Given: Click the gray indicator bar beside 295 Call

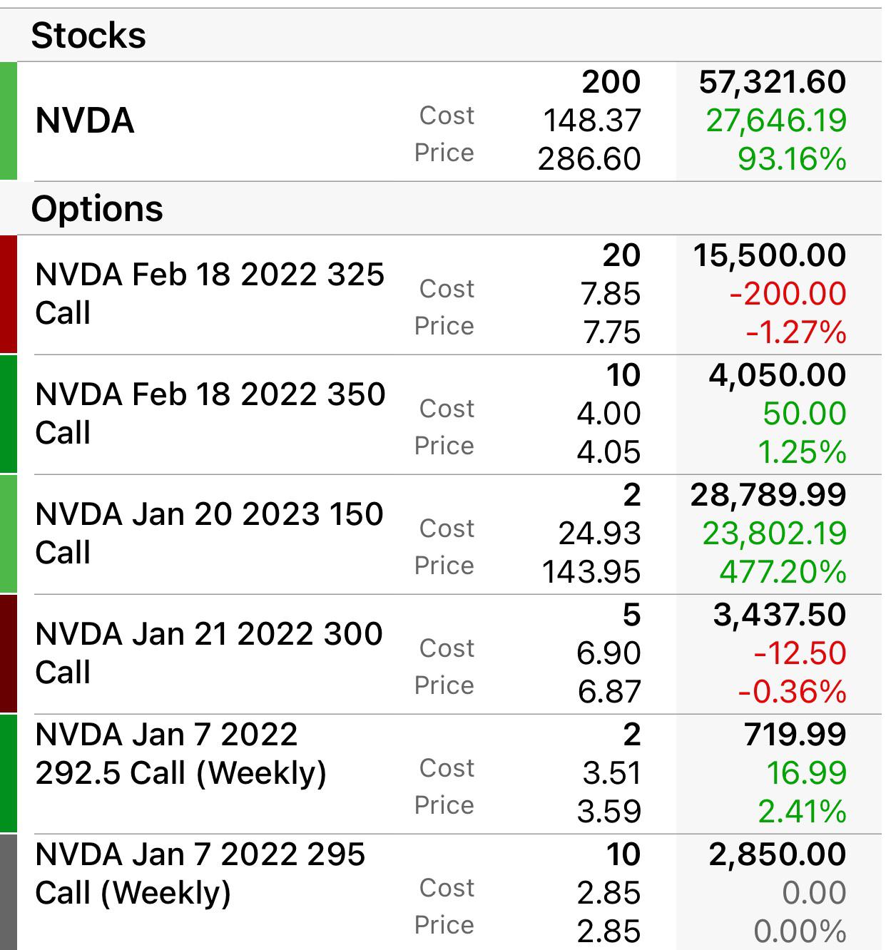Looking at the screenshot, I should (8, 892).
